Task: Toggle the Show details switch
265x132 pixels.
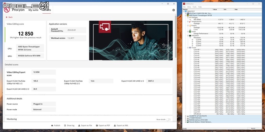Action: [x=168, y=119]
